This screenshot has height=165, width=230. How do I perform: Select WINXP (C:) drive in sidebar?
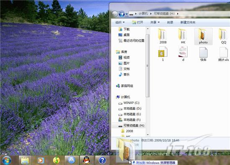click(x=129, y=103)
